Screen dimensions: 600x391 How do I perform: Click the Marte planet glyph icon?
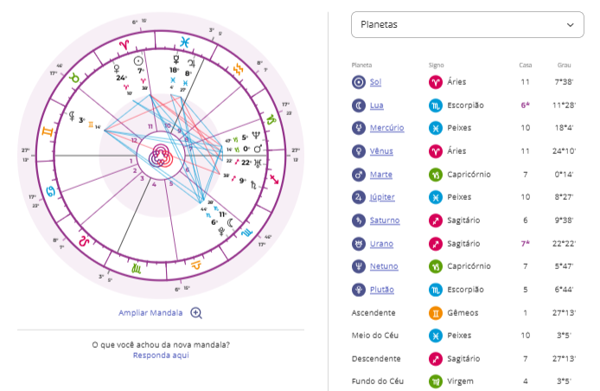pos(358,174)
